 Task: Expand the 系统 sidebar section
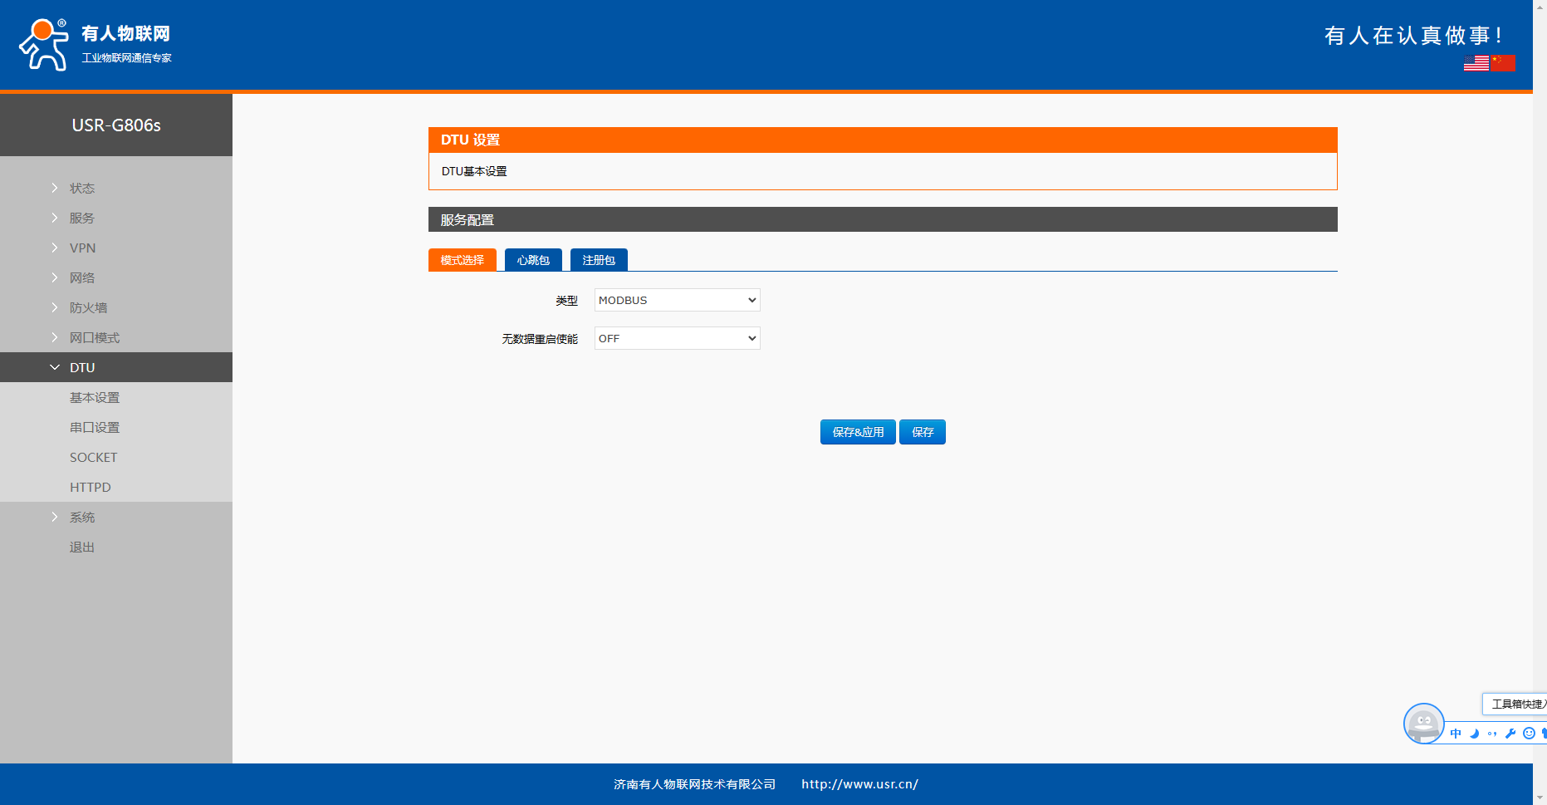coord(116,517)
